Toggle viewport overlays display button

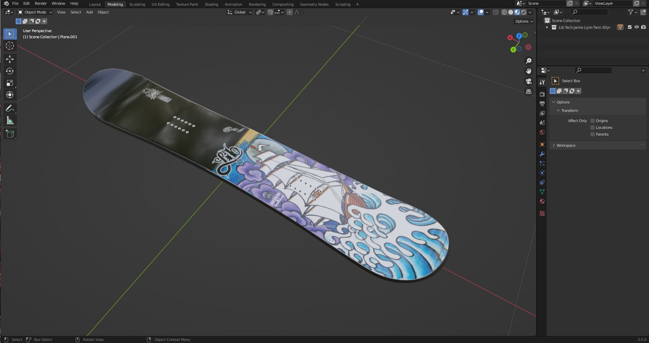coord(481,12)
